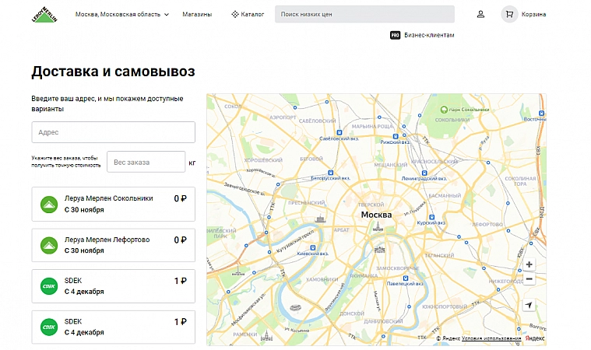591x350 pixels.
Task: Click the Курский вкз. station marker
Action: pyautogui.click(x=432, y=217)
